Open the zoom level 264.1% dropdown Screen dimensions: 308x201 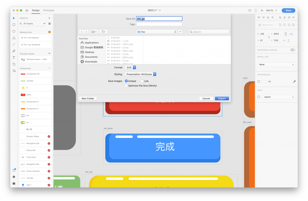(272, 11)
